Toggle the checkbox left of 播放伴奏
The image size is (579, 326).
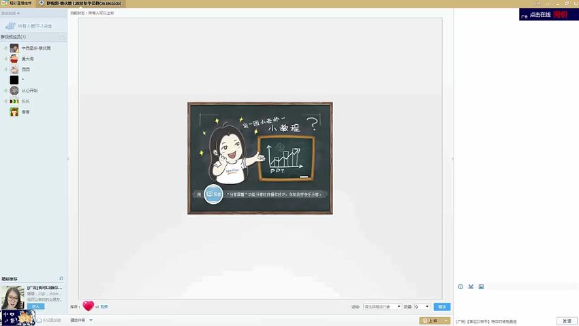coord(39,320)
